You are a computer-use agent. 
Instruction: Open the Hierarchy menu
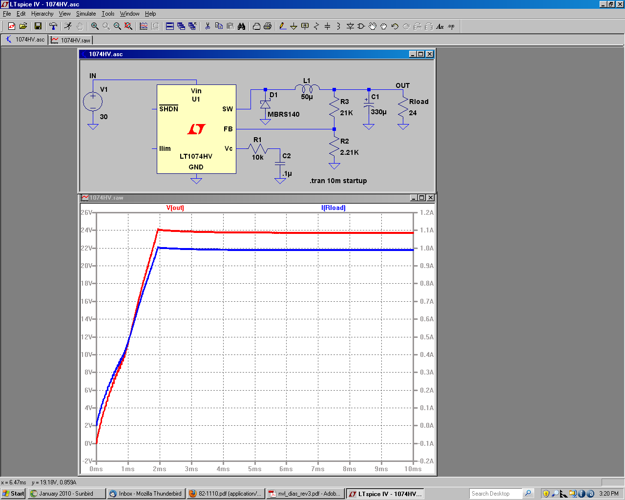(42, 14)
